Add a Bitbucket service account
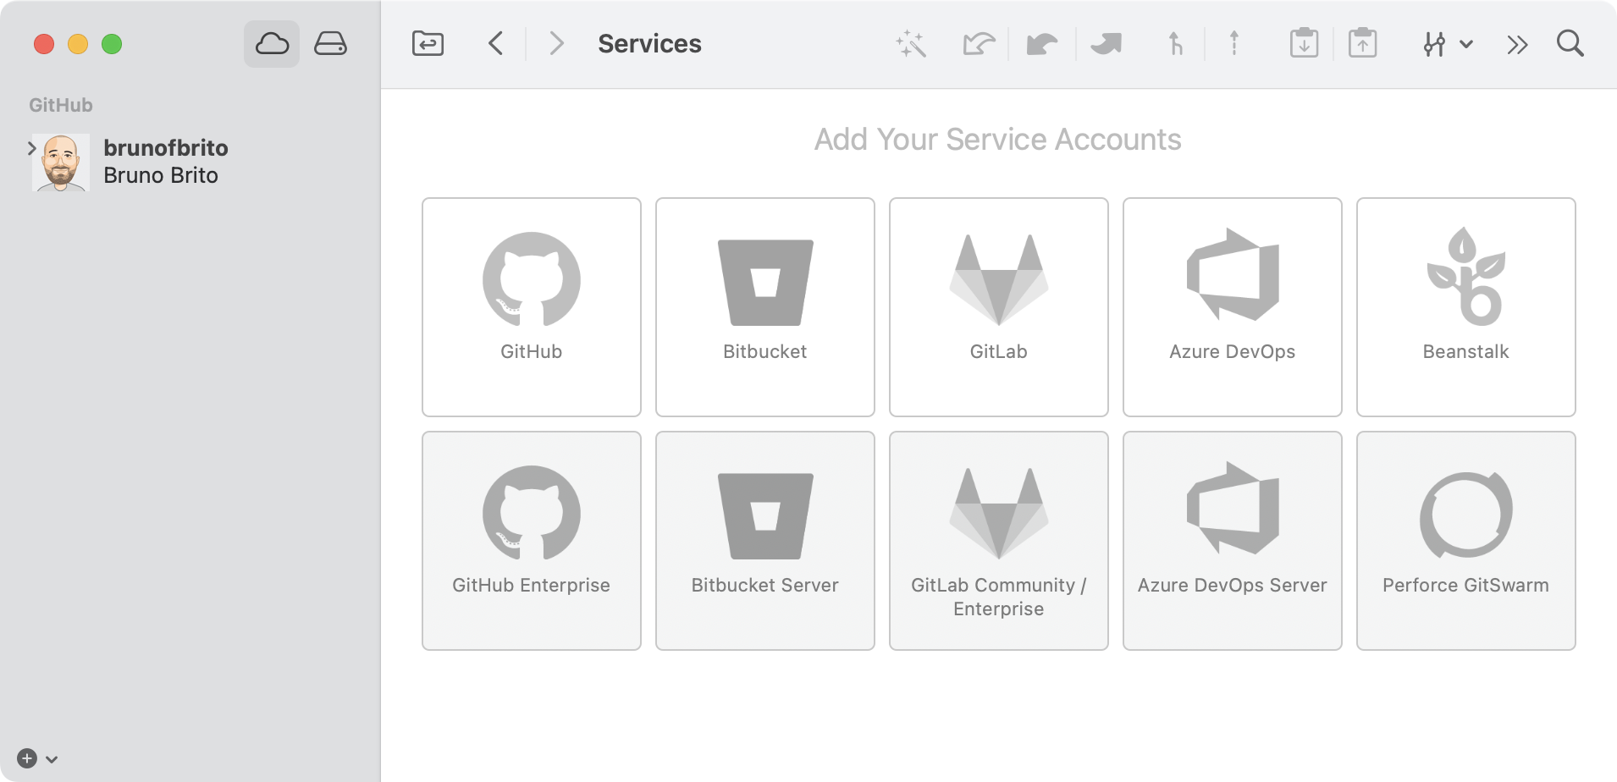 pyautogui.click(x=764, y=306)
